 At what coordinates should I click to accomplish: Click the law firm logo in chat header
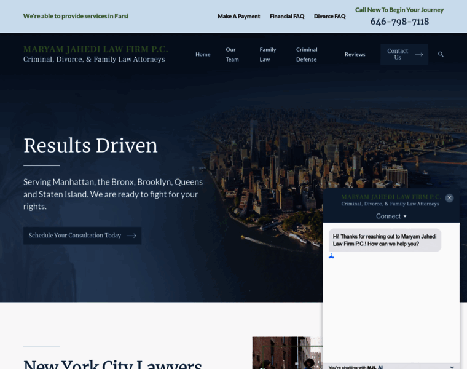(x=391, y=200)
